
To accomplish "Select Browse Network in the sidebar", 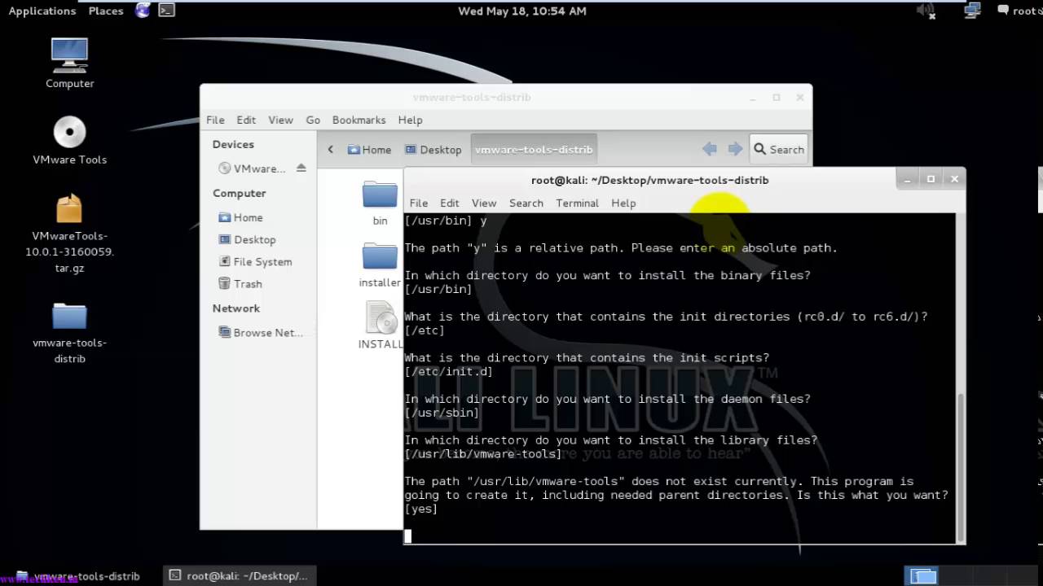I will pos(261,332).
